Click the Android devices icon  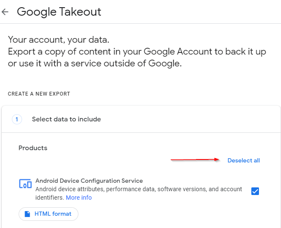tap(25, 184)
